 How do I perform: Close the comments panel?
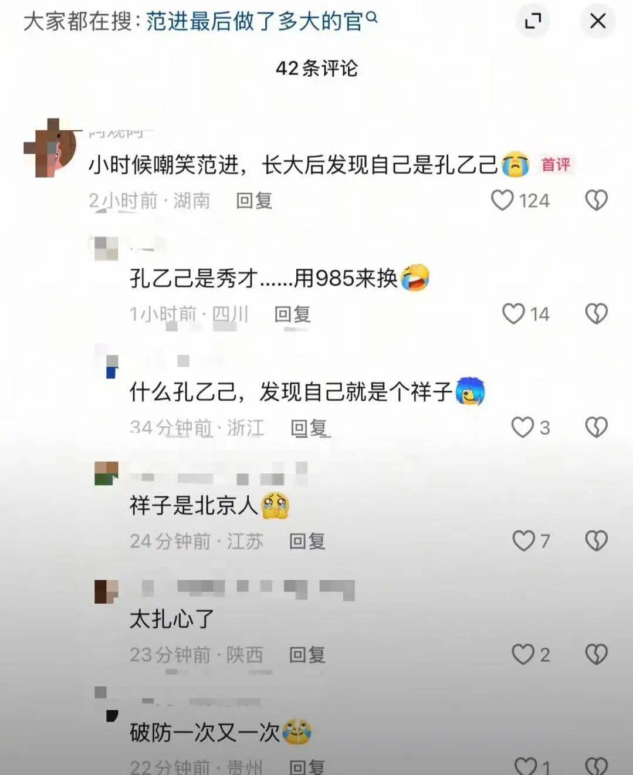point(597,21)
